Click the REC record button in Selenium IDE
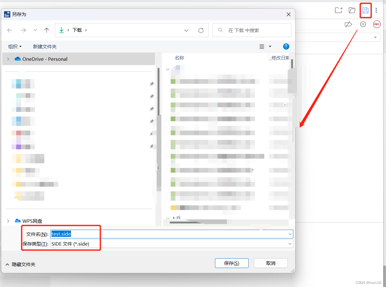 [377, 24]
